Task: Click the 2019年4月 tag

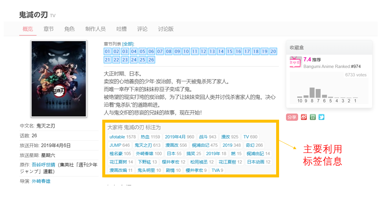Action: tap(179, 137)
